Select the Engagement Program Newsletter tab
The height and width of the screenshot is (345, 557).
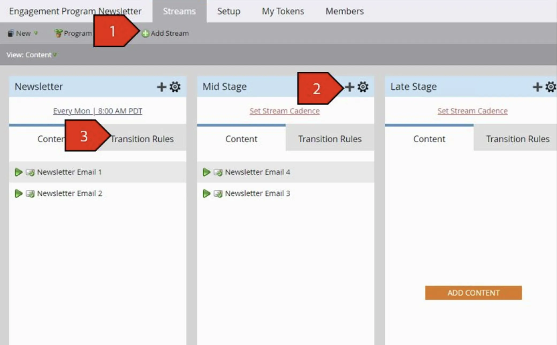(75, 11)
